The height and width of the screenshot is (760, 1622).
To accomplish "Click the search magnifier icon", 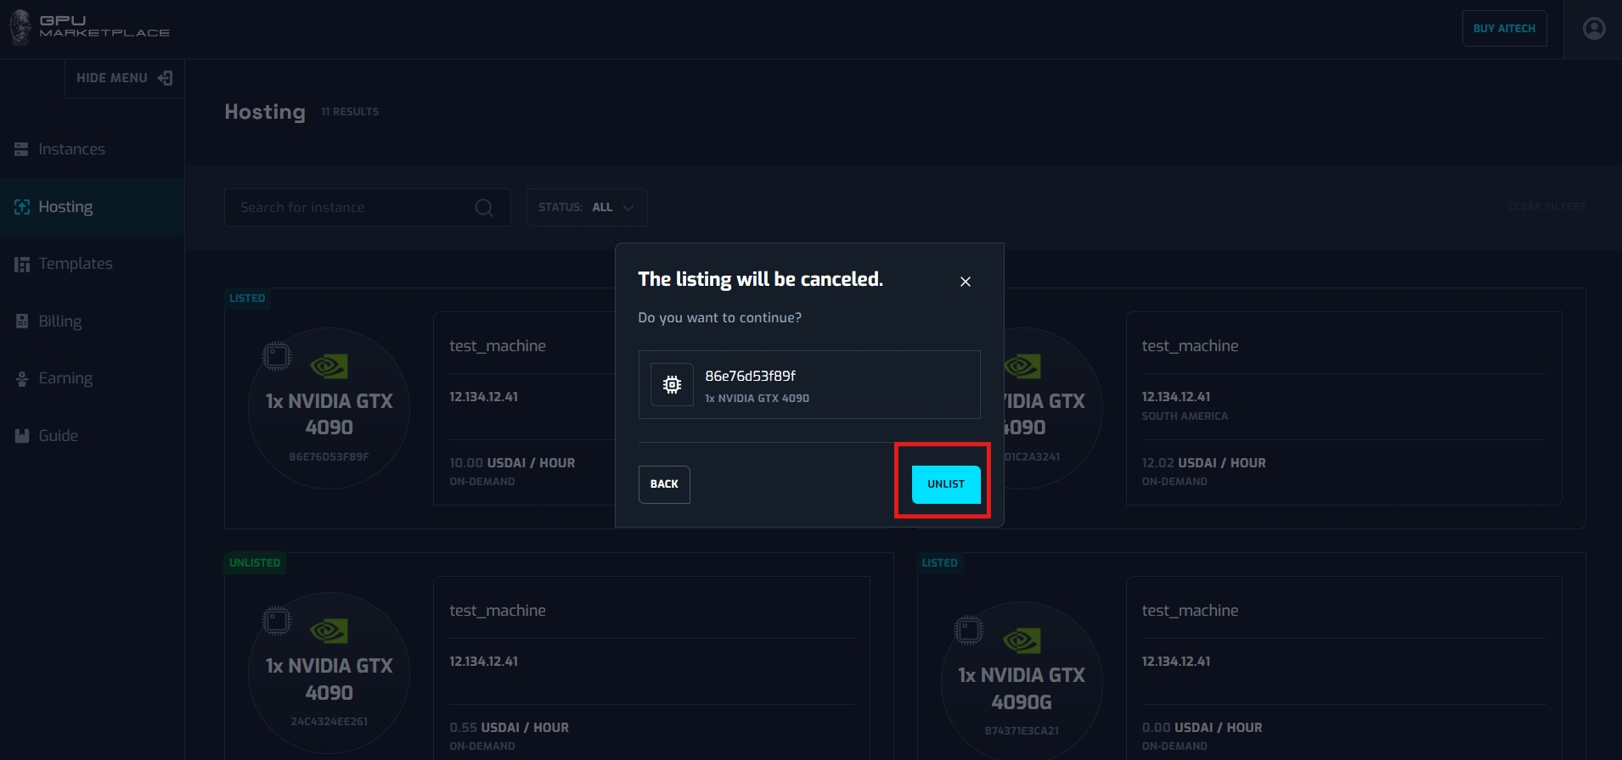I will click(484, 208).
